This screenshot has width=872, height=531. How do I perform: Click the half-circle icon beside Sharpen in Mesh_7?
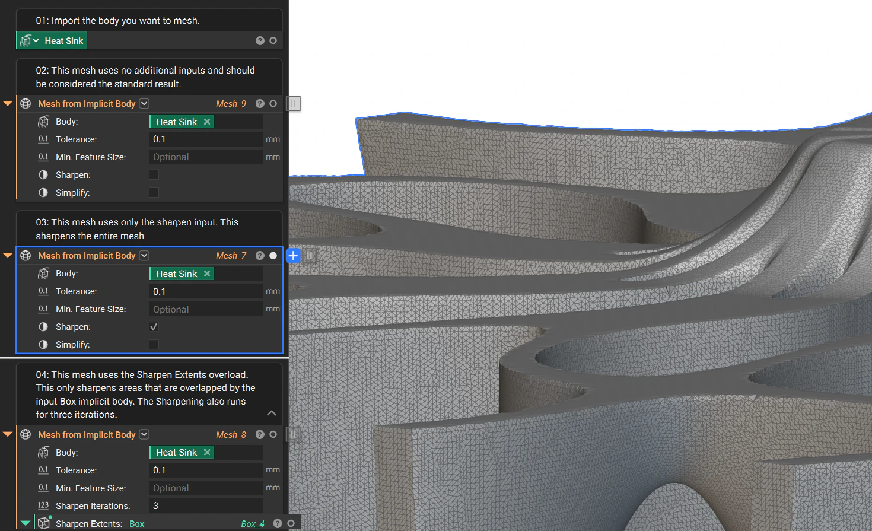[x=43, y=326]
